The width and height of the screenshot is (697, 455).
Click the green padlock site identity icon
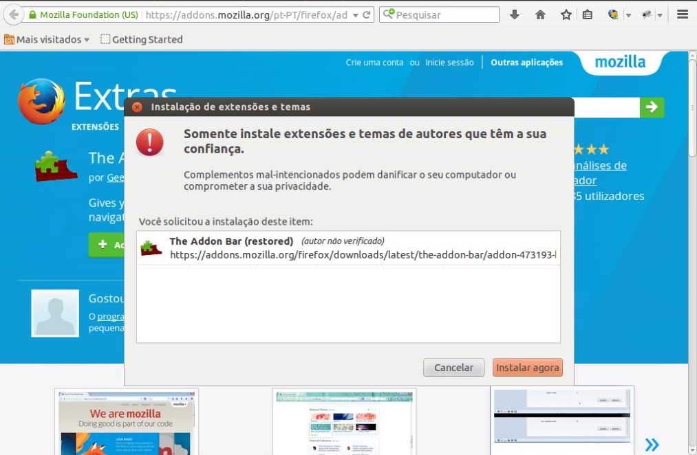32,14
